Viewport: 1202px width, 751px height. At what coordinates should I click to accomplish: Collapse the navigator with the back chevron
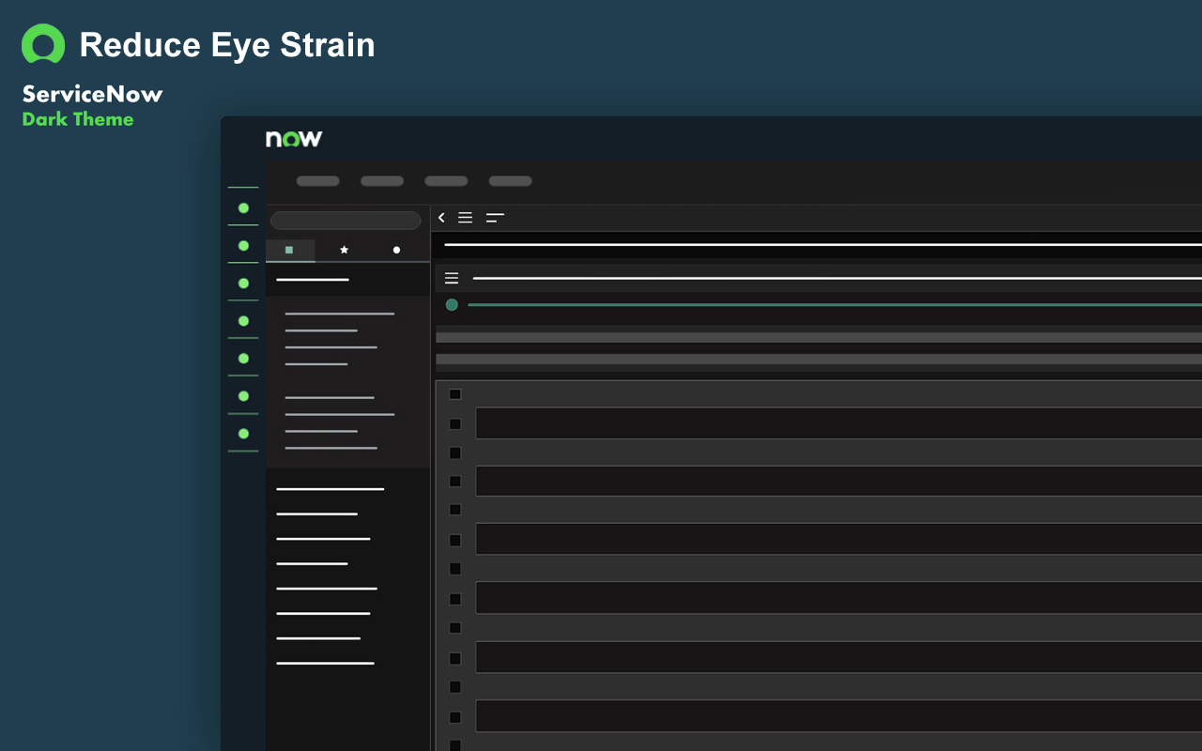pos(441,217)
